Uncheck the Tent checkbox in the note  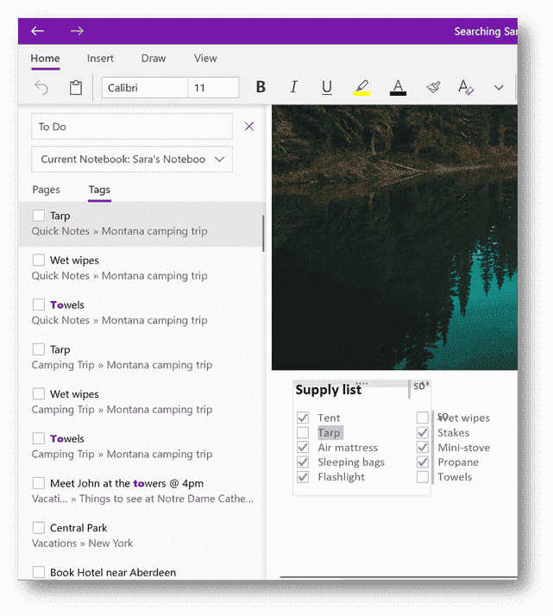tap(303, 418)
